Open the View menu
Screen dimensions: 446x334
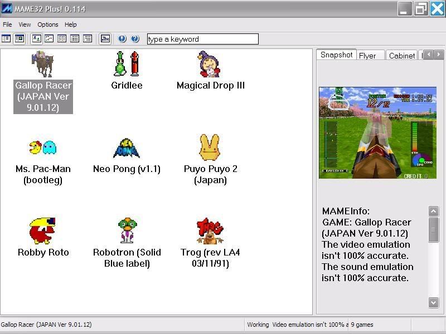pos(25,24)
